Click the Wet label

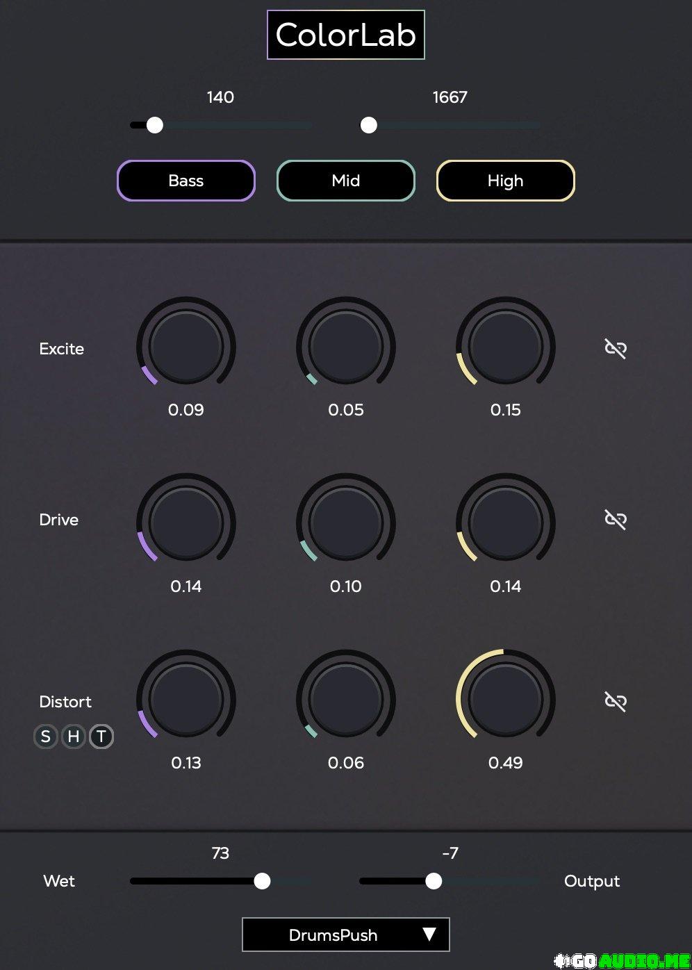tap(59, 881)
